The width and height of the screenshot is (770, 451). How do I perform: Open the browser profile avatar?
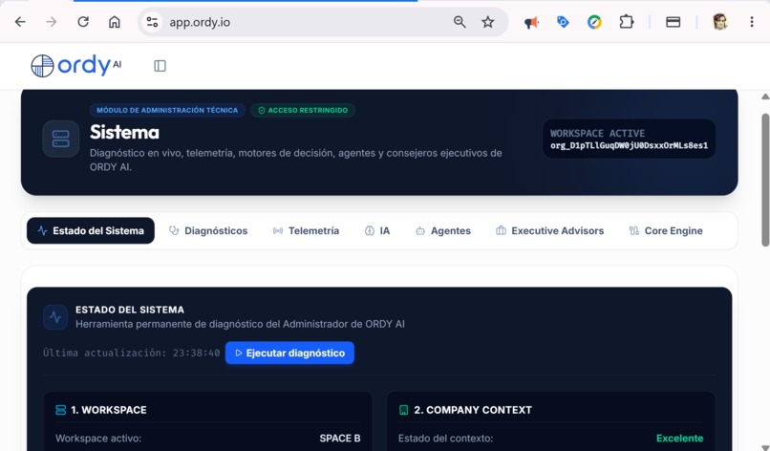(x=720, y=22)
